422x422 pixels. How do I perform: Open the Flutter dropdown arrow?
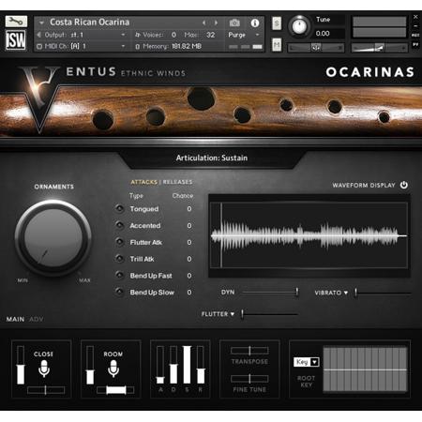tap(233, 314)
